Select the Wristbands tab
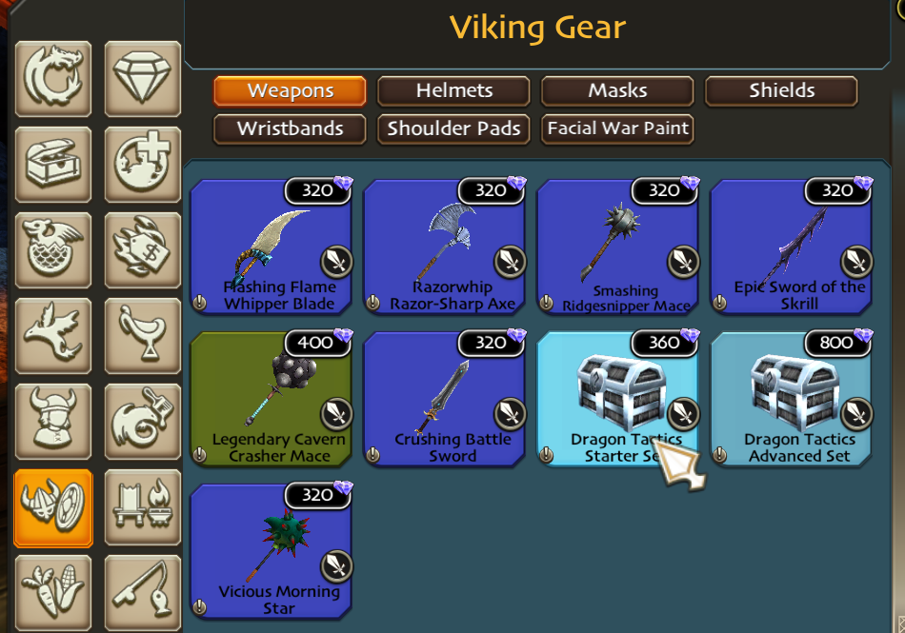Viewport: 905px width, 633px height. click(290, 129)
